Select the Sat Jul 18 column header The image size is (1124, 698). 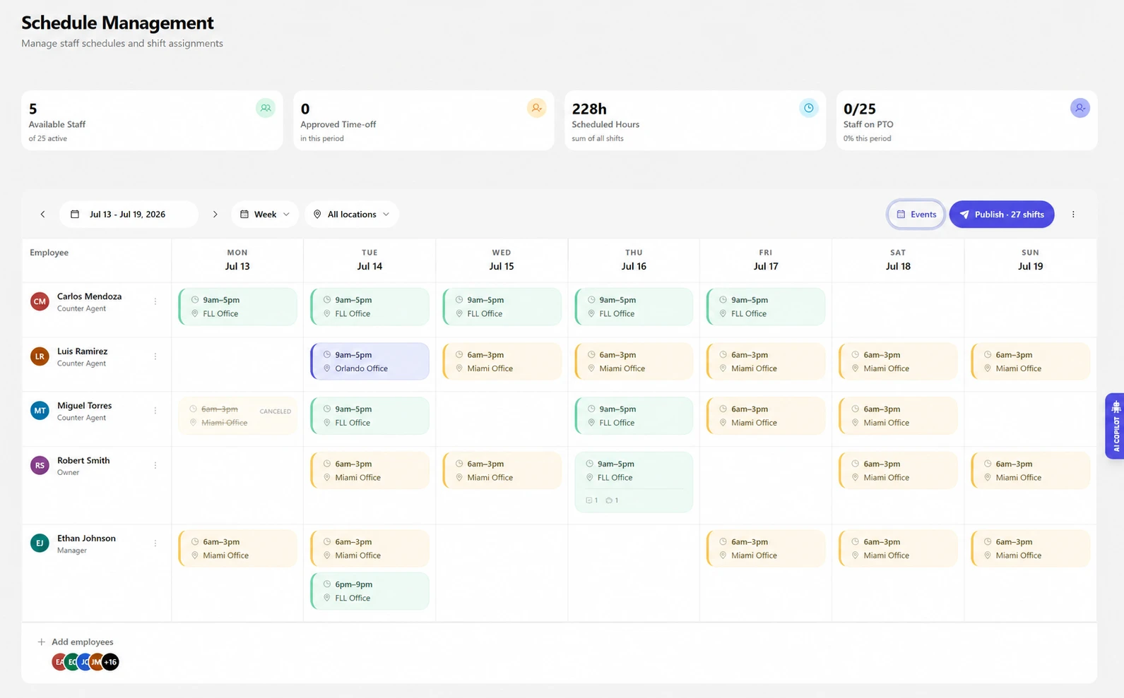[x=898, y=260]
